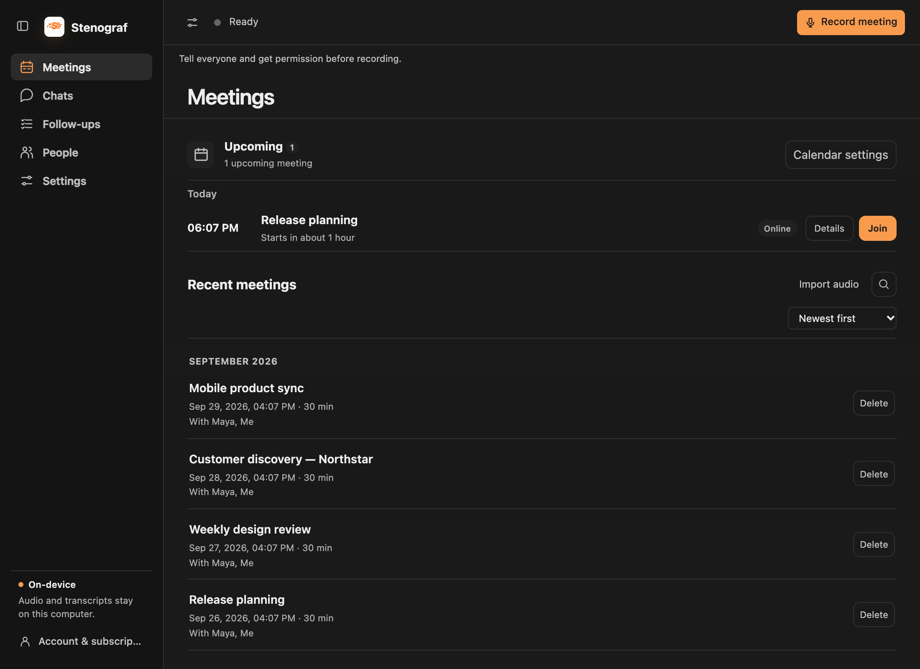Open Mobile product sync meeting
This screenshot has width=920, height=669.
coord(246,388)
